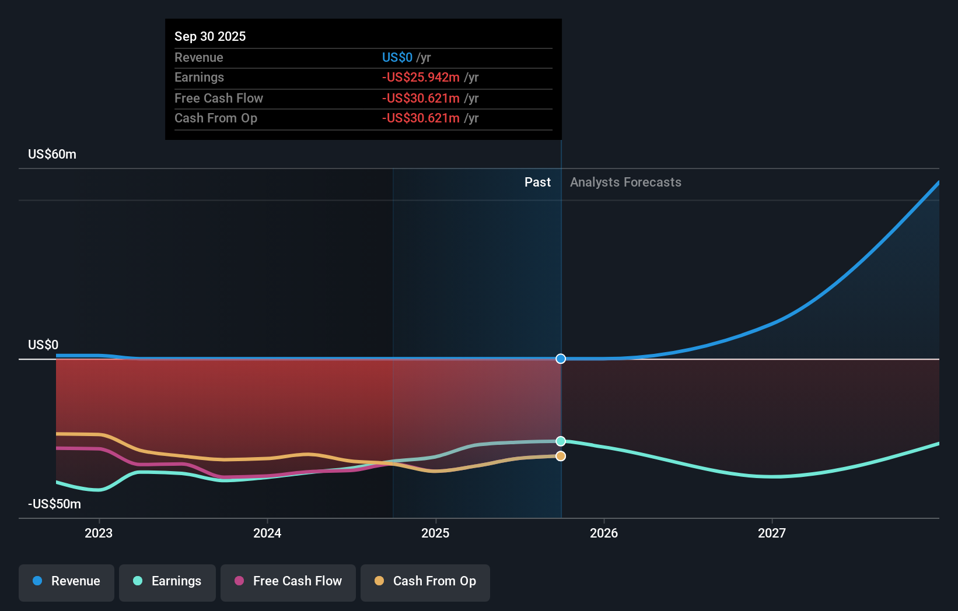Select the teal earnings data point marker
This screenshot has height=611, width=958.
[560, 441]
